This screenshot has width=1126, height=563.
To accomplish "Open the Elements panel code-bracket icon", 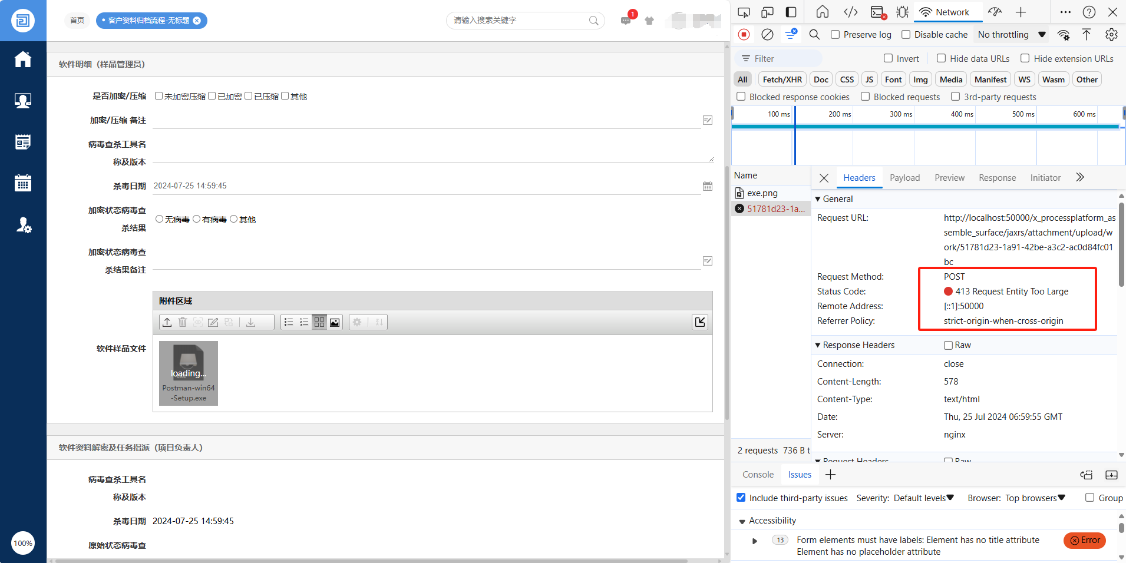I will pos(851,12).
